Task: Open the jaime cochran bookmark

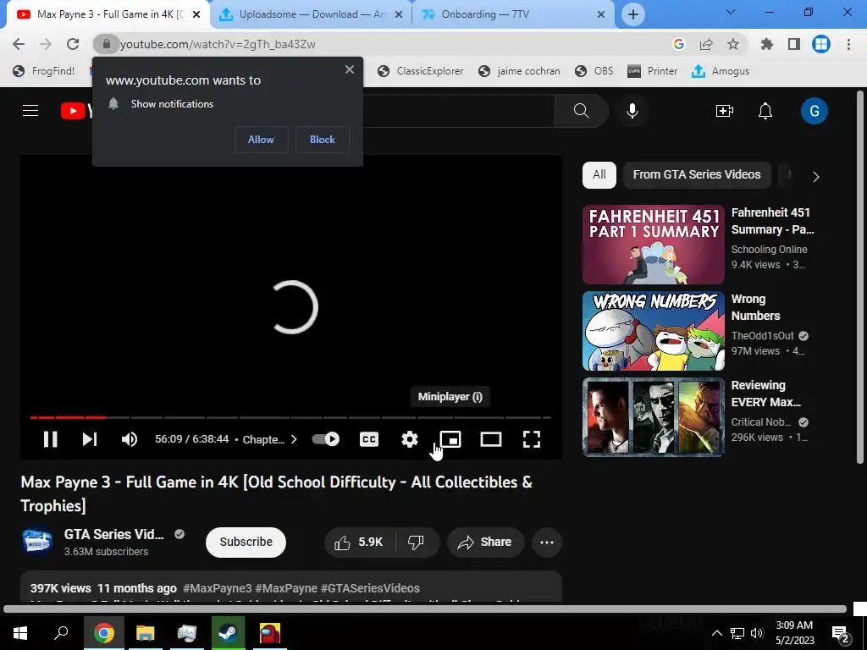Action: click(x=519, y=71)
